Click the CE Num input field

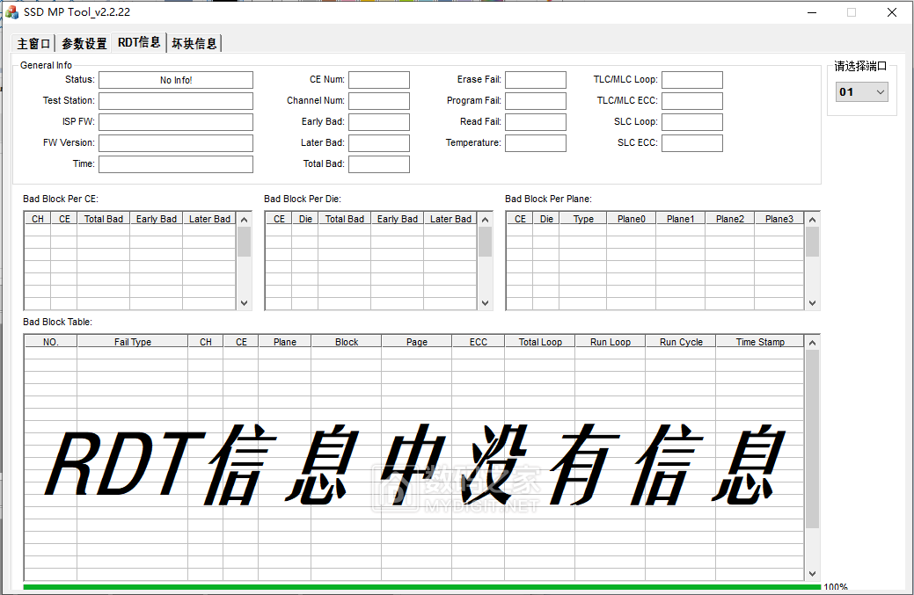379,80
